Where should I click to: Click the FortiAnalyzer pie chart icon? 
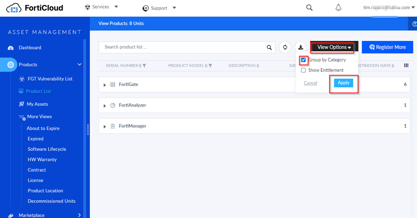point(113,105)
